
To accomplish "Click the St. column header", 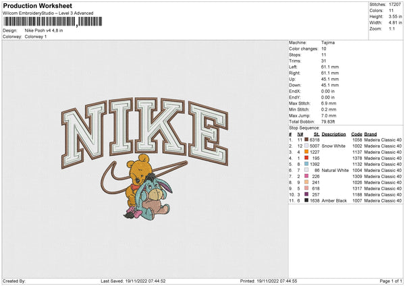I will click(x=317, y=134).
